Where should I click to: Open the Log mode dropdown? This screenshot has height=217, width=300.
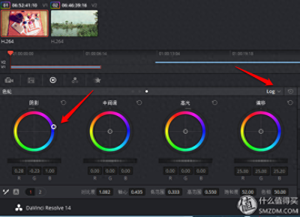pyautogui.click(x=274, y=91)
